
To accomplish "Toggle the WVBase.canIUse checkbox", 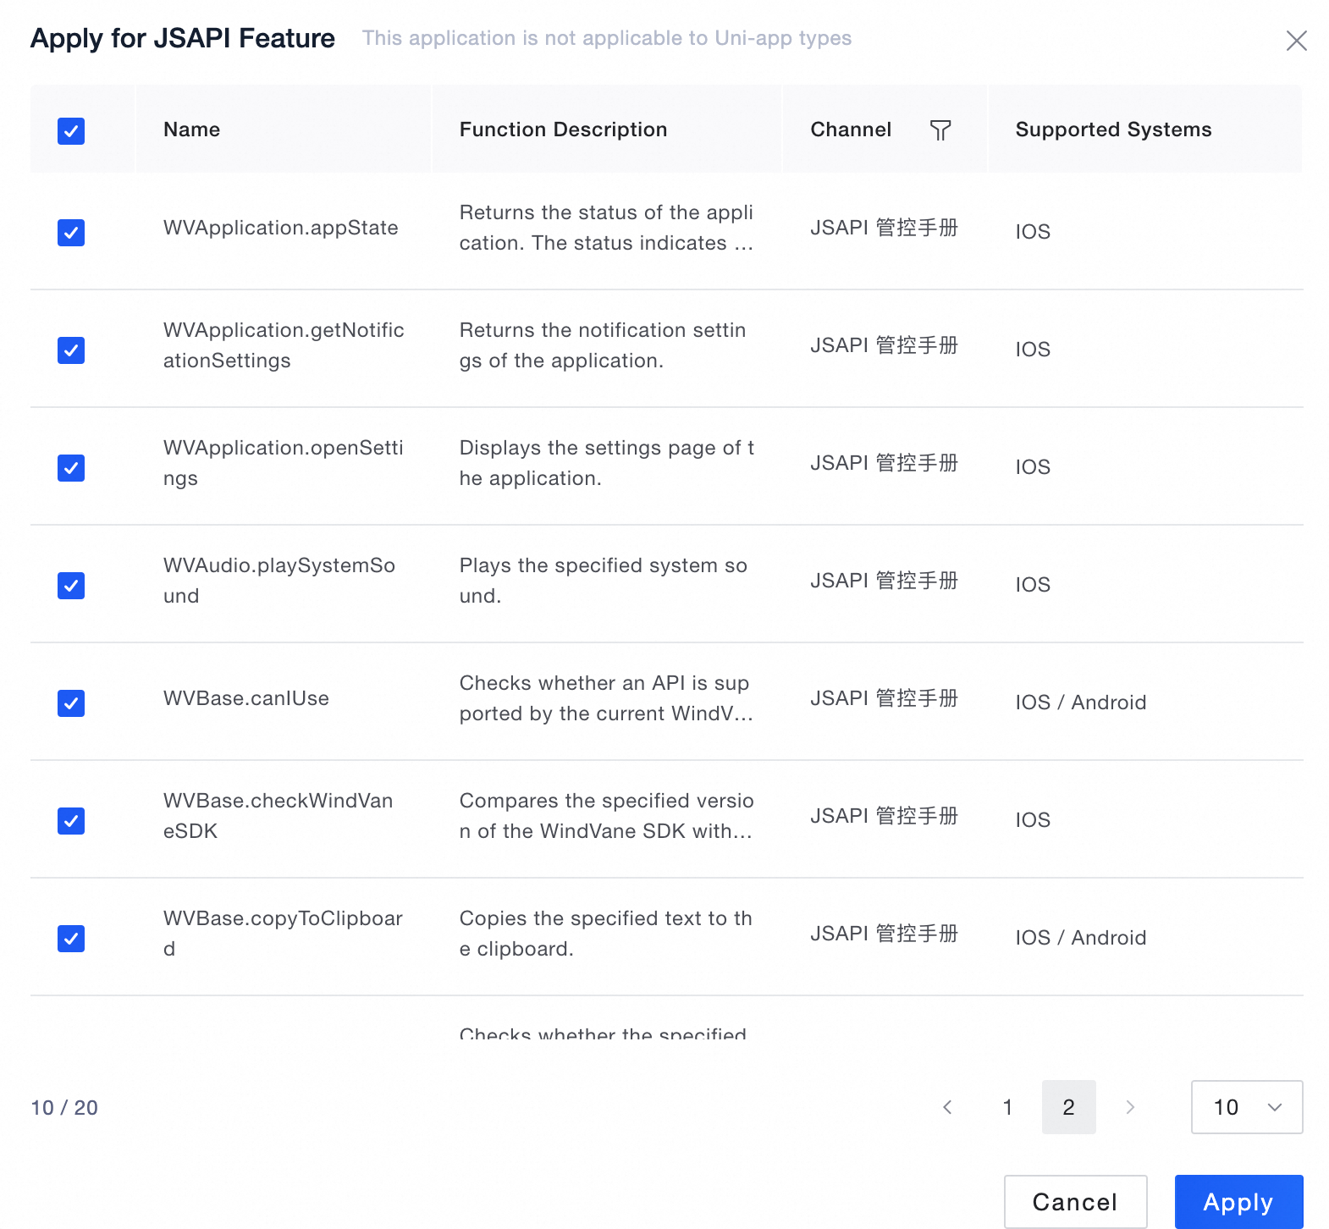I will 71,703.
